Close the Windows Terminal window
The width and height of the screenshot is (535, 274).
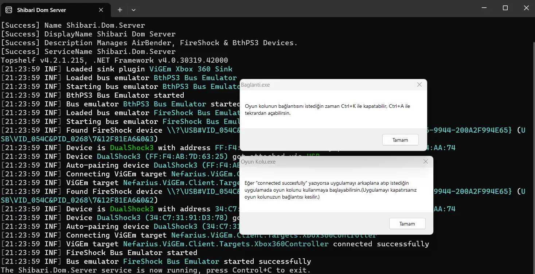[x=526, y=8]
